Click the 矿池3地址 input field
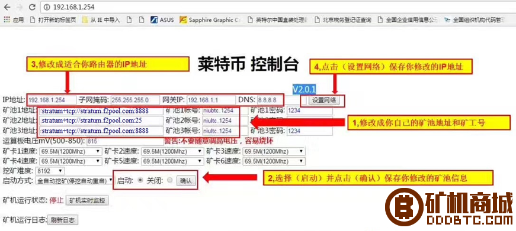516x231 pixels. [x=101, y=131]
